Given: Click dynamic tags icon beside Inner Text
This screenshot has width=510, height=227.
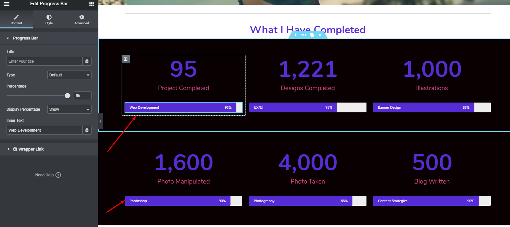Looking at the screenshot, I should [87, 130].
